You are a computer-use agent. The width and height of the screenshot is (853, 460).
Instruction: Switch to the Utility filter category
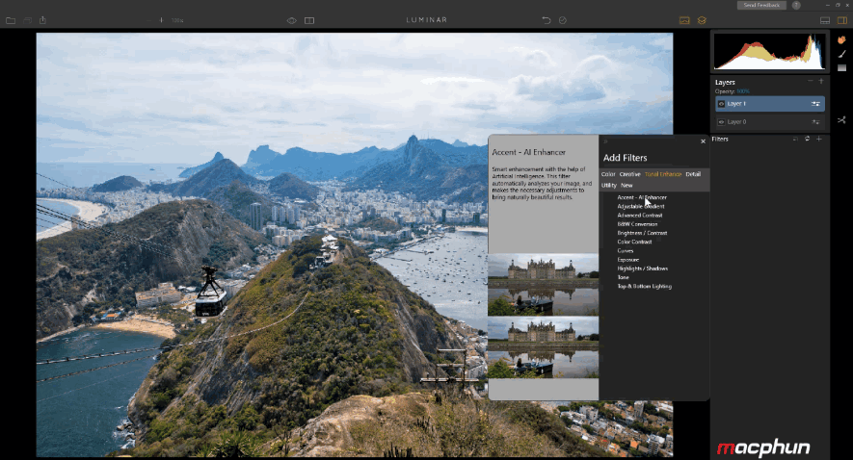[609, 185]
